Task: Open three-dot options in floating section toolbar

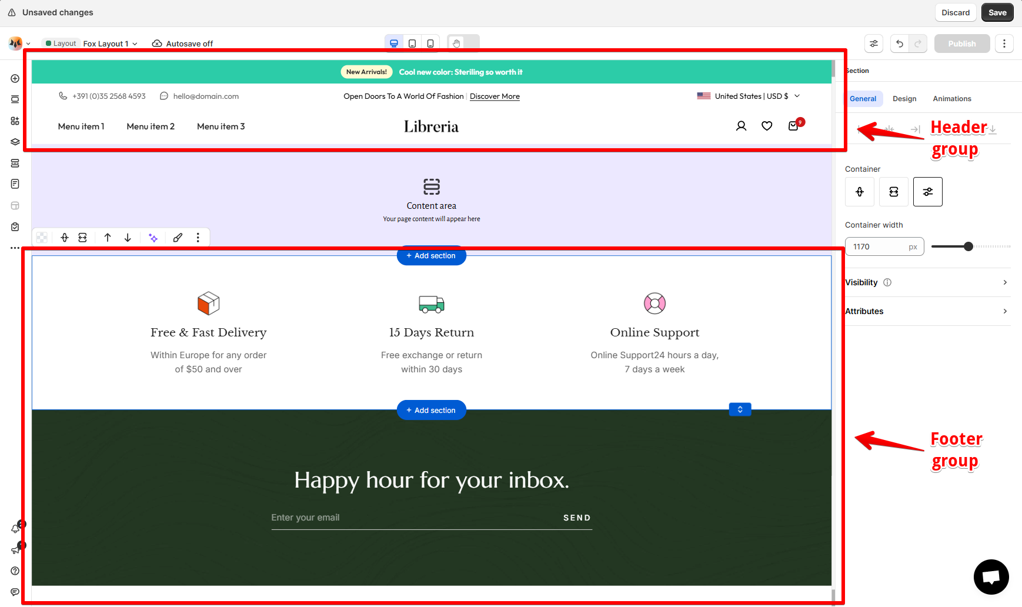Action: pyautogui.click(x=198, y=238)
